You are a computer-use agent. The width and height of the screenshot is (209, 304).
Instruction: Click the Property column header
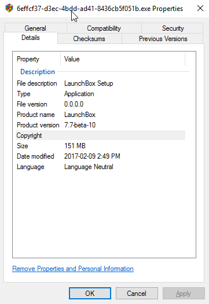36,59
